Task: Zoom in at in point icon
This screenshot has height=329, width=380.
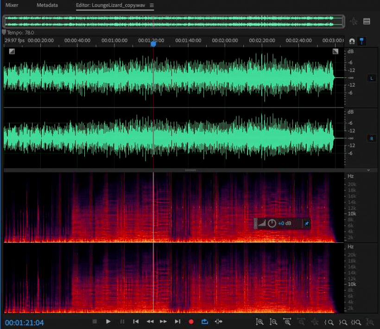Action: click(x=329, y=322)
